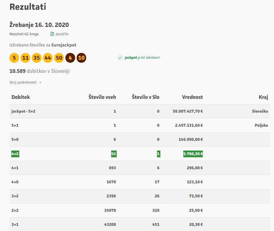The image size is (274, 231).
Task: Click the 146.890,00 € prize value
Action: tap(191, 140)
